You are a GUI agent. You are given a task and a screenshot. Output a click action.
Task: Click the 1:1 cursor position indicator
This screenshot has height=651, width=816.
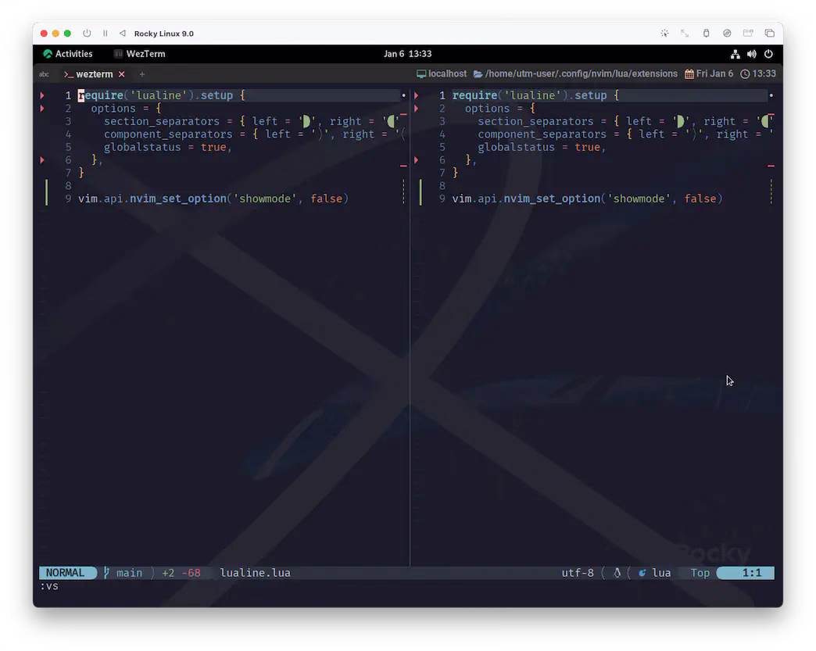pyautogui.click(x=751, y=572)
